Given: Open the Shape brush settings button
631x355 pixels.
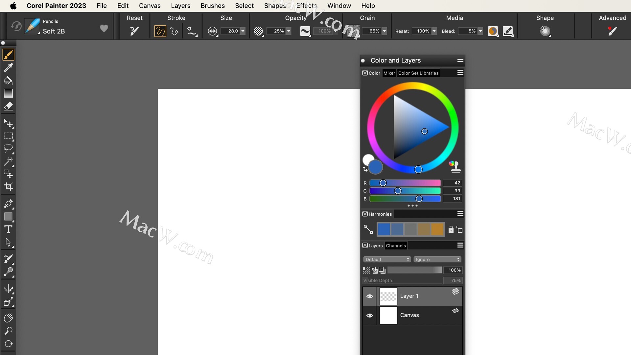Looking at the screenshot, I should [545, 31].
